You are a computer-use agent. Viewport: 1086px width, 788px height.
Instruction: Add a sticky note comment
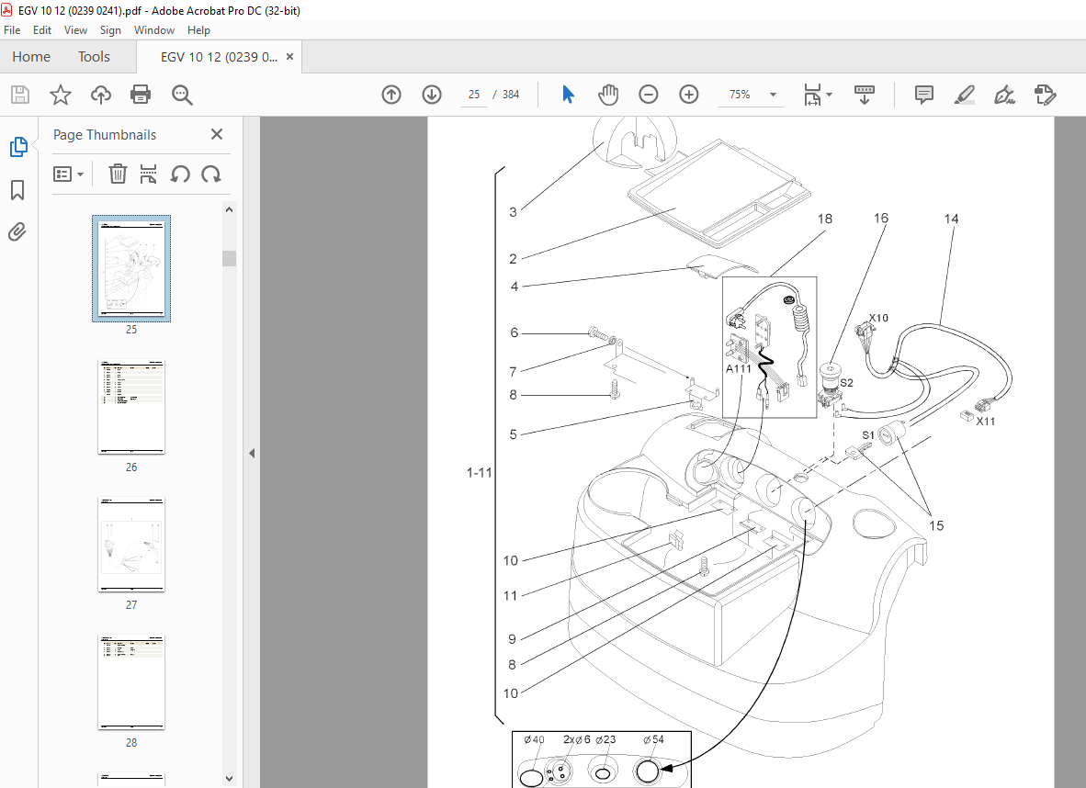click(924, 95)
